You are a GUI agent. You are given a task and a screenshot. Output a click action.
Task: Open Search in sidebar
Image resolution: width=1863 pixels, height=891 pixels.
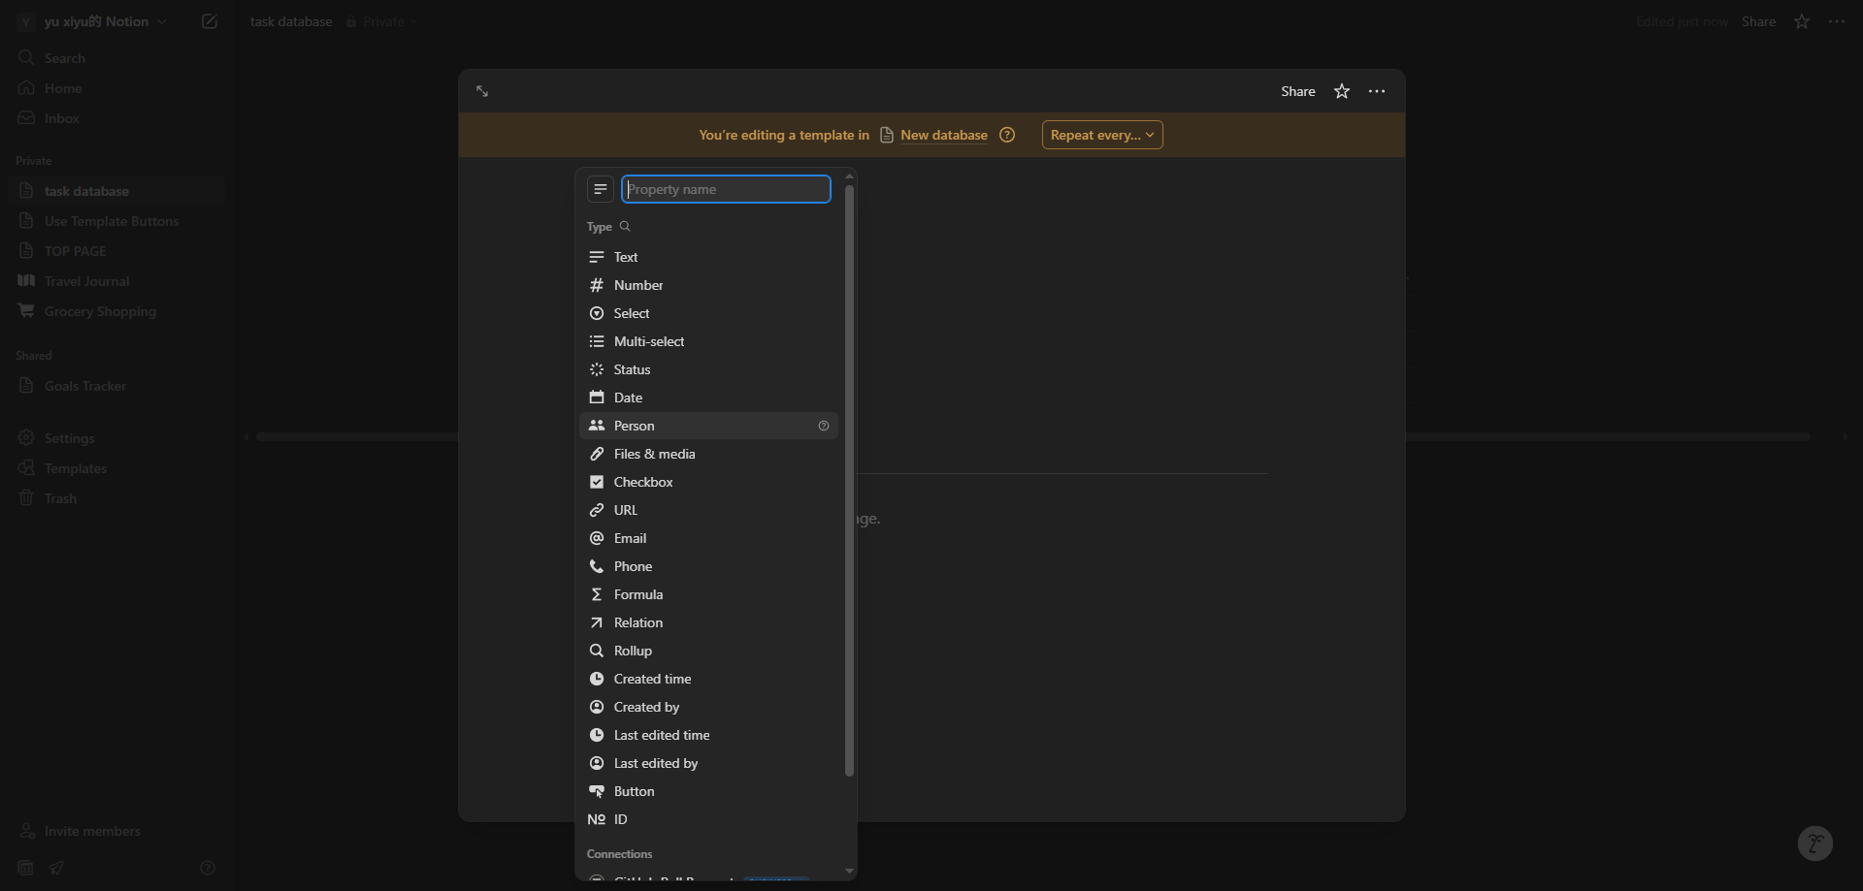click(114, 58)
